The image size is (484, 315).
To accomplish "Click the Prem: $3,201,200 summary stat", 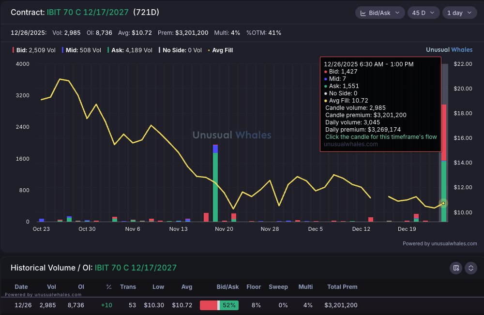I will pyautogui.click(x=183, y=33).
